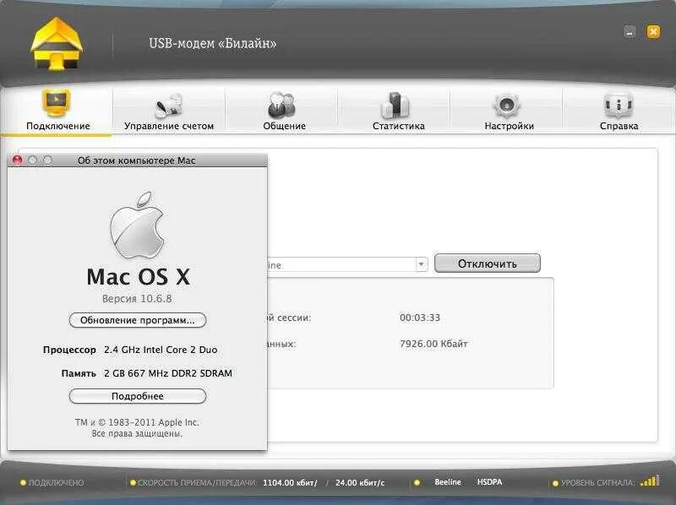Click receive speed 1104.00 кбит/

(x=290, y=482)
